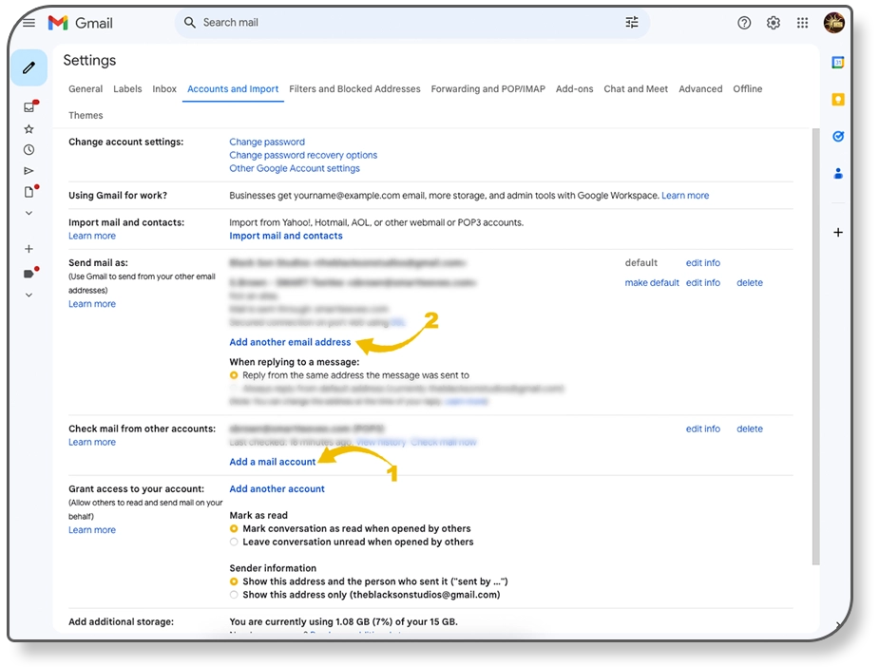Open the Support help icon

744,23
